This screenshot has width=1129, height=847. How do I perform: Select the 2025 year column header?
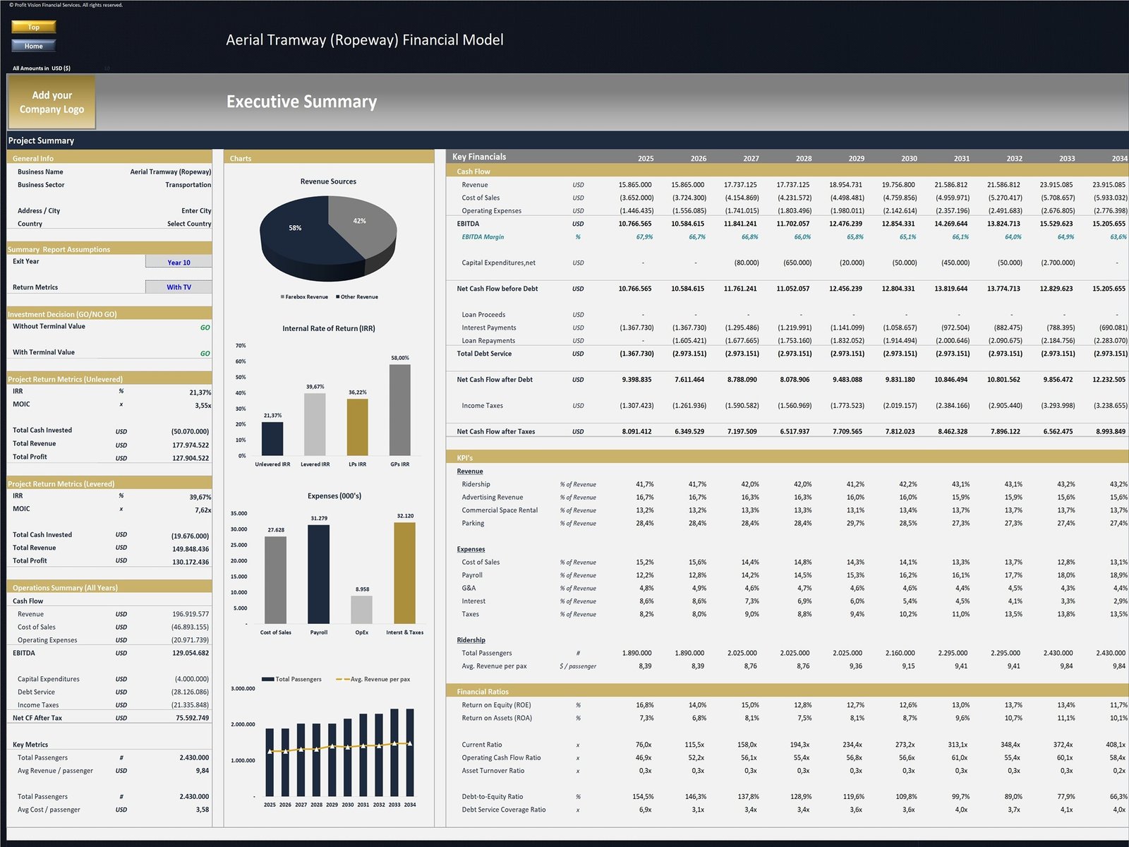click(645, 158)
